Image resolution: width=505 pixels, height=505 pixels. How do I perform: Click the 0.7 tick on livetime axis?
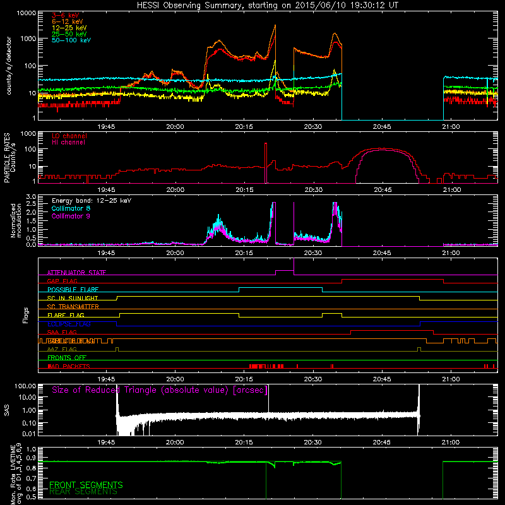tap(31, 478)
